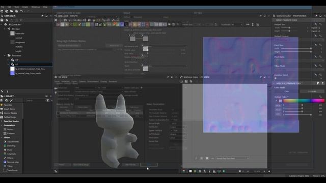Open the Help menu
The width and height of the screenshot is (326, 183).
click(x=45, y=7)
